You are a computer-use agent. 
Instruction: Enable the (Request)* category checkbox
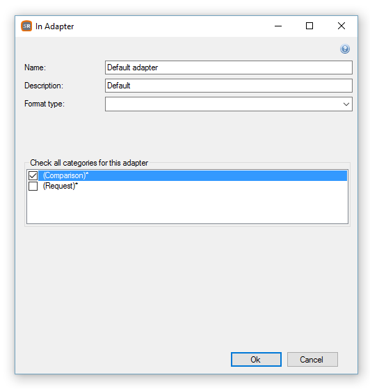pyautogui.click(x=33, y=186)
